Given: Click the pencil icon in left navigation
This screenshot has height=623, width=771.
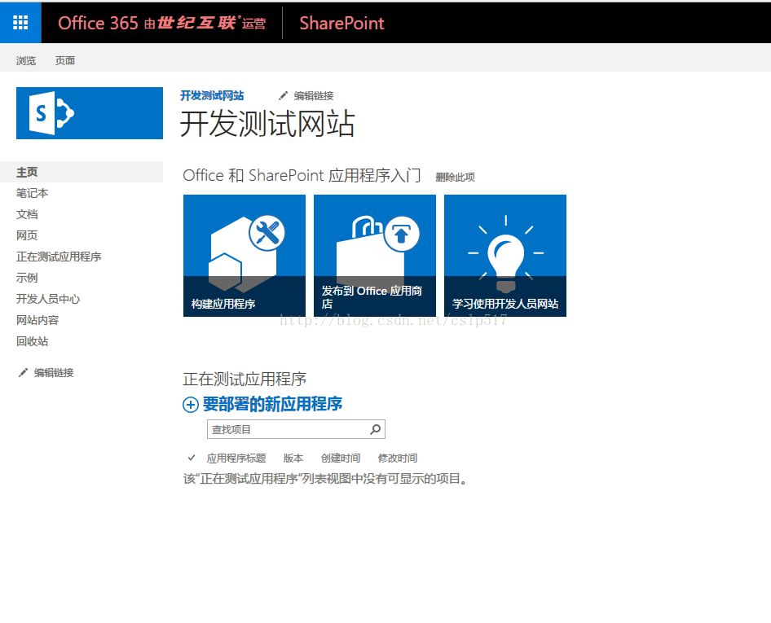Looking at the screenshot, I should pos(23,373).
